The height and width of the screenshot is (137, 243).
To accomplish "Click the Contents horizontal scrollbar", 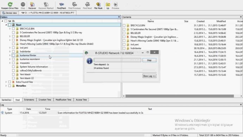I will click(x=180, y=96).
